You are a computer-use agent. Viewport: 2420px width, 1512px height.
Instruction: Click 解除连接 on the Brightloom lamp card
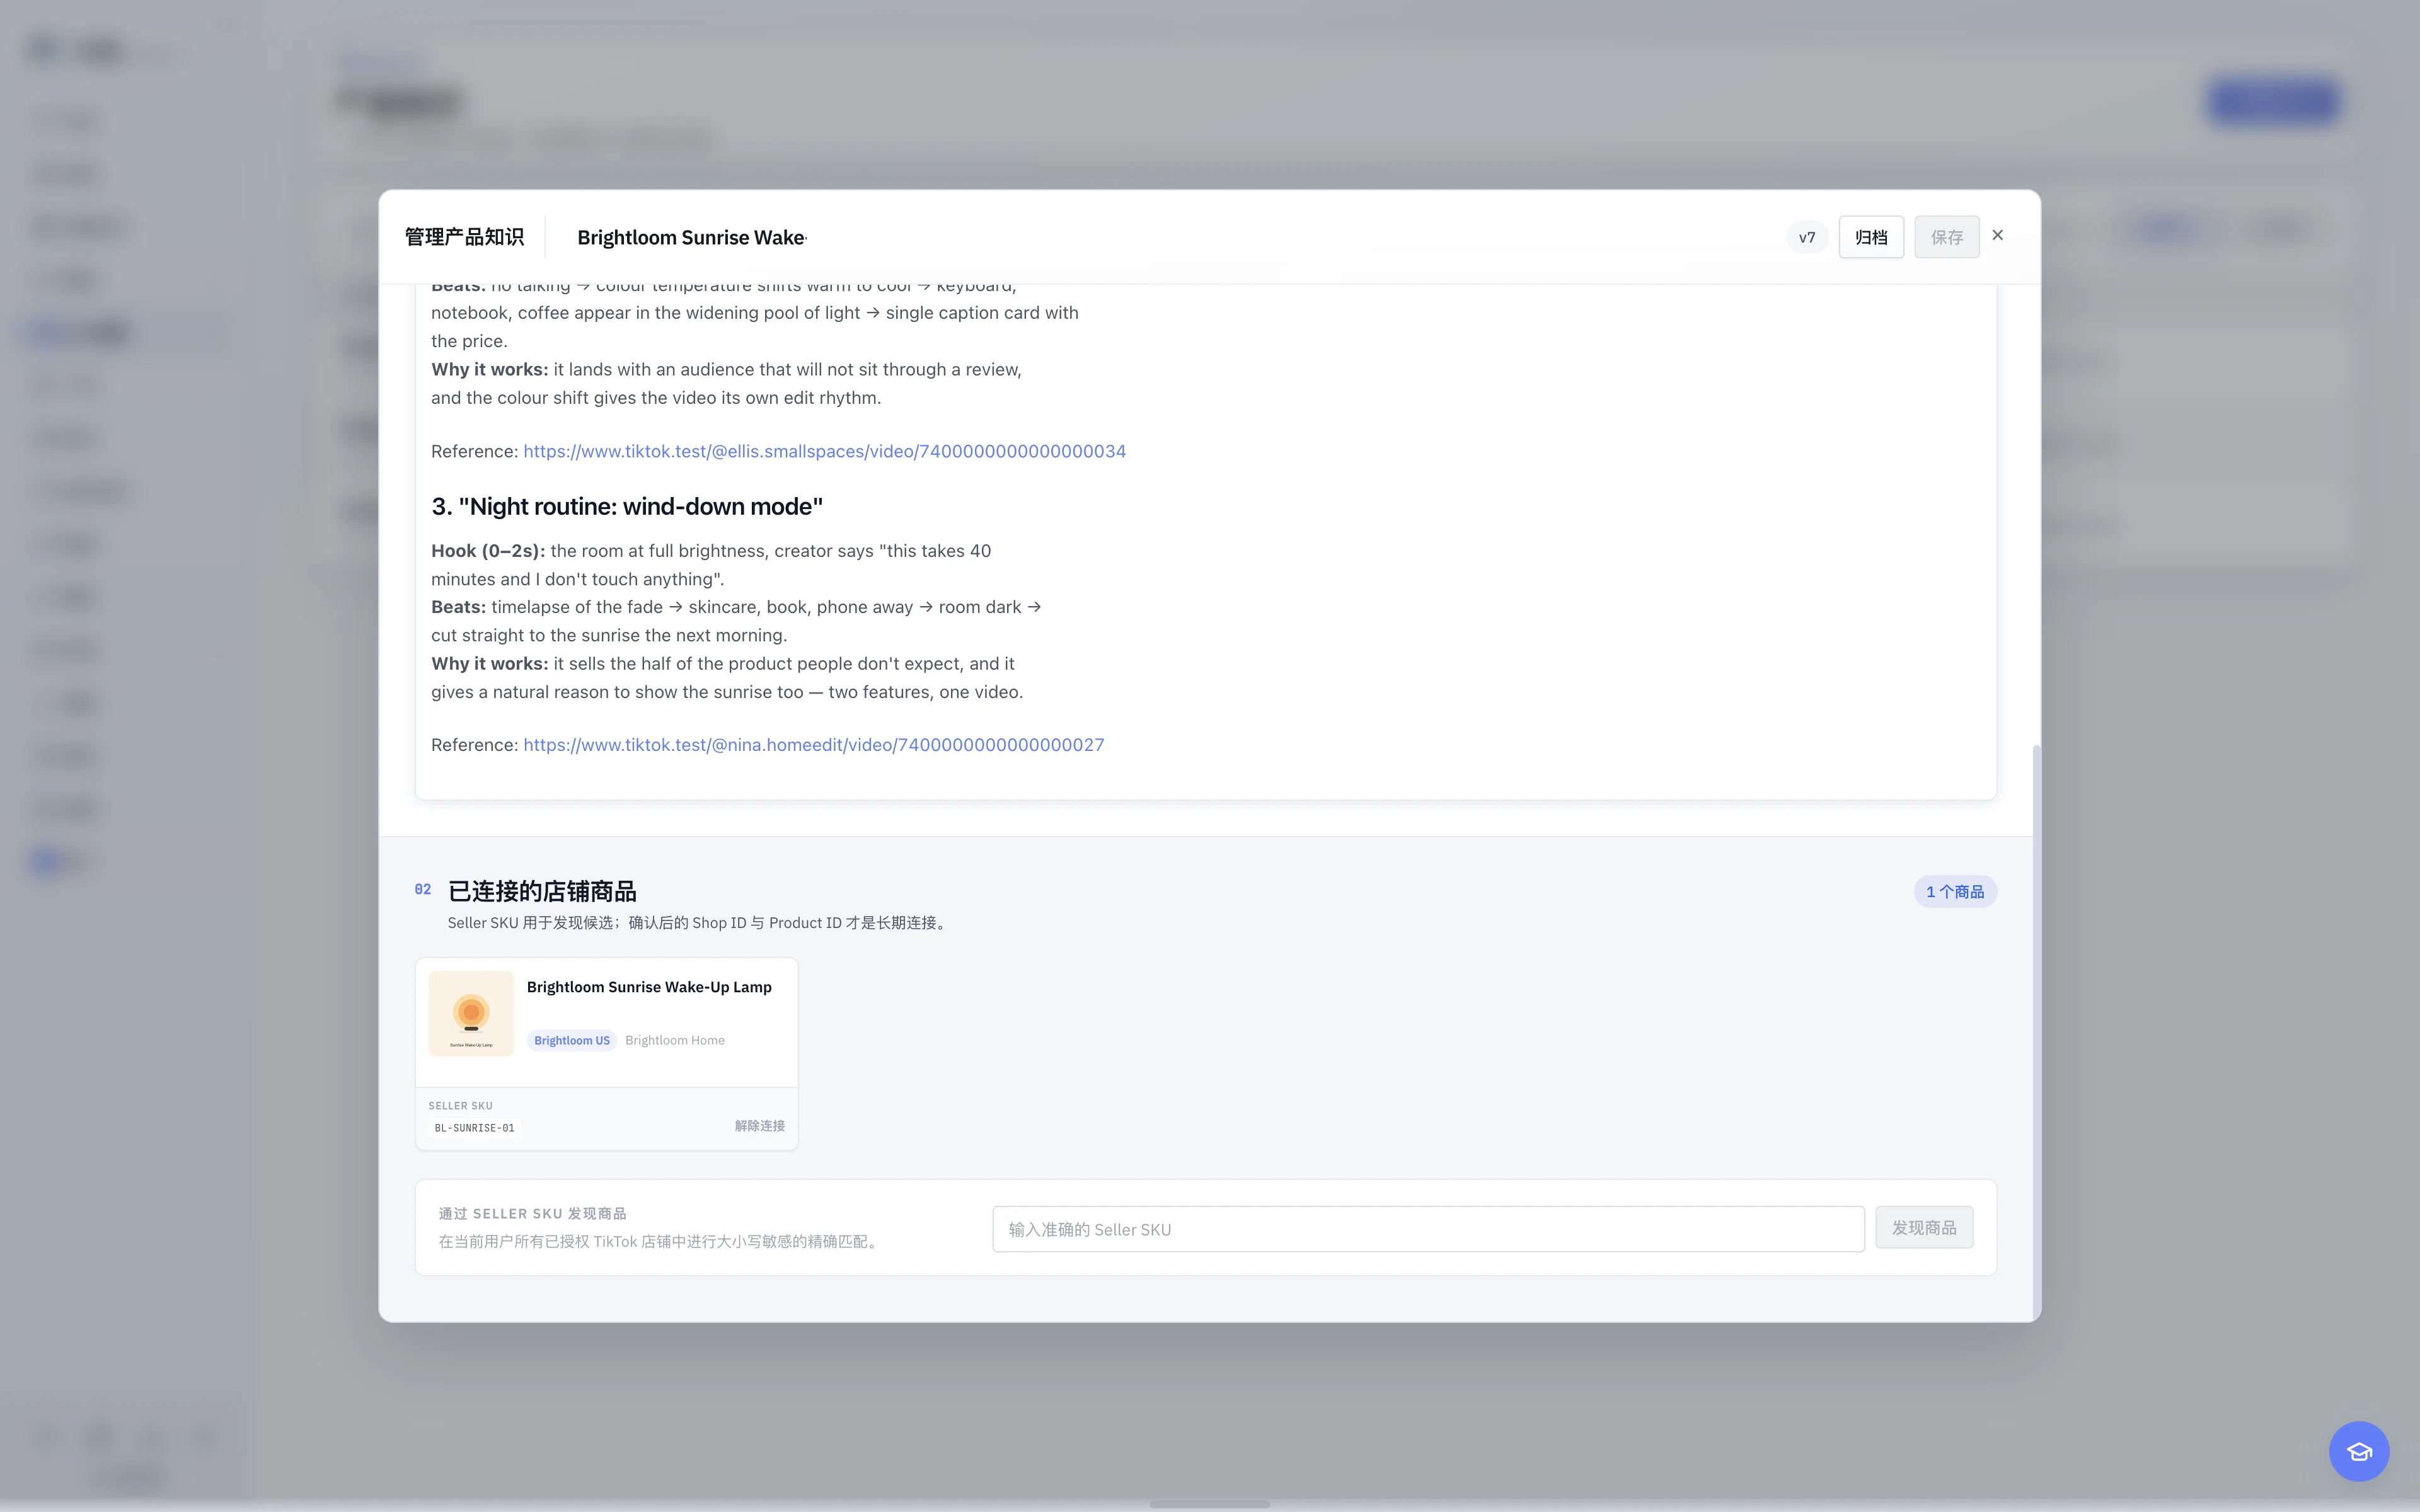759,1126
